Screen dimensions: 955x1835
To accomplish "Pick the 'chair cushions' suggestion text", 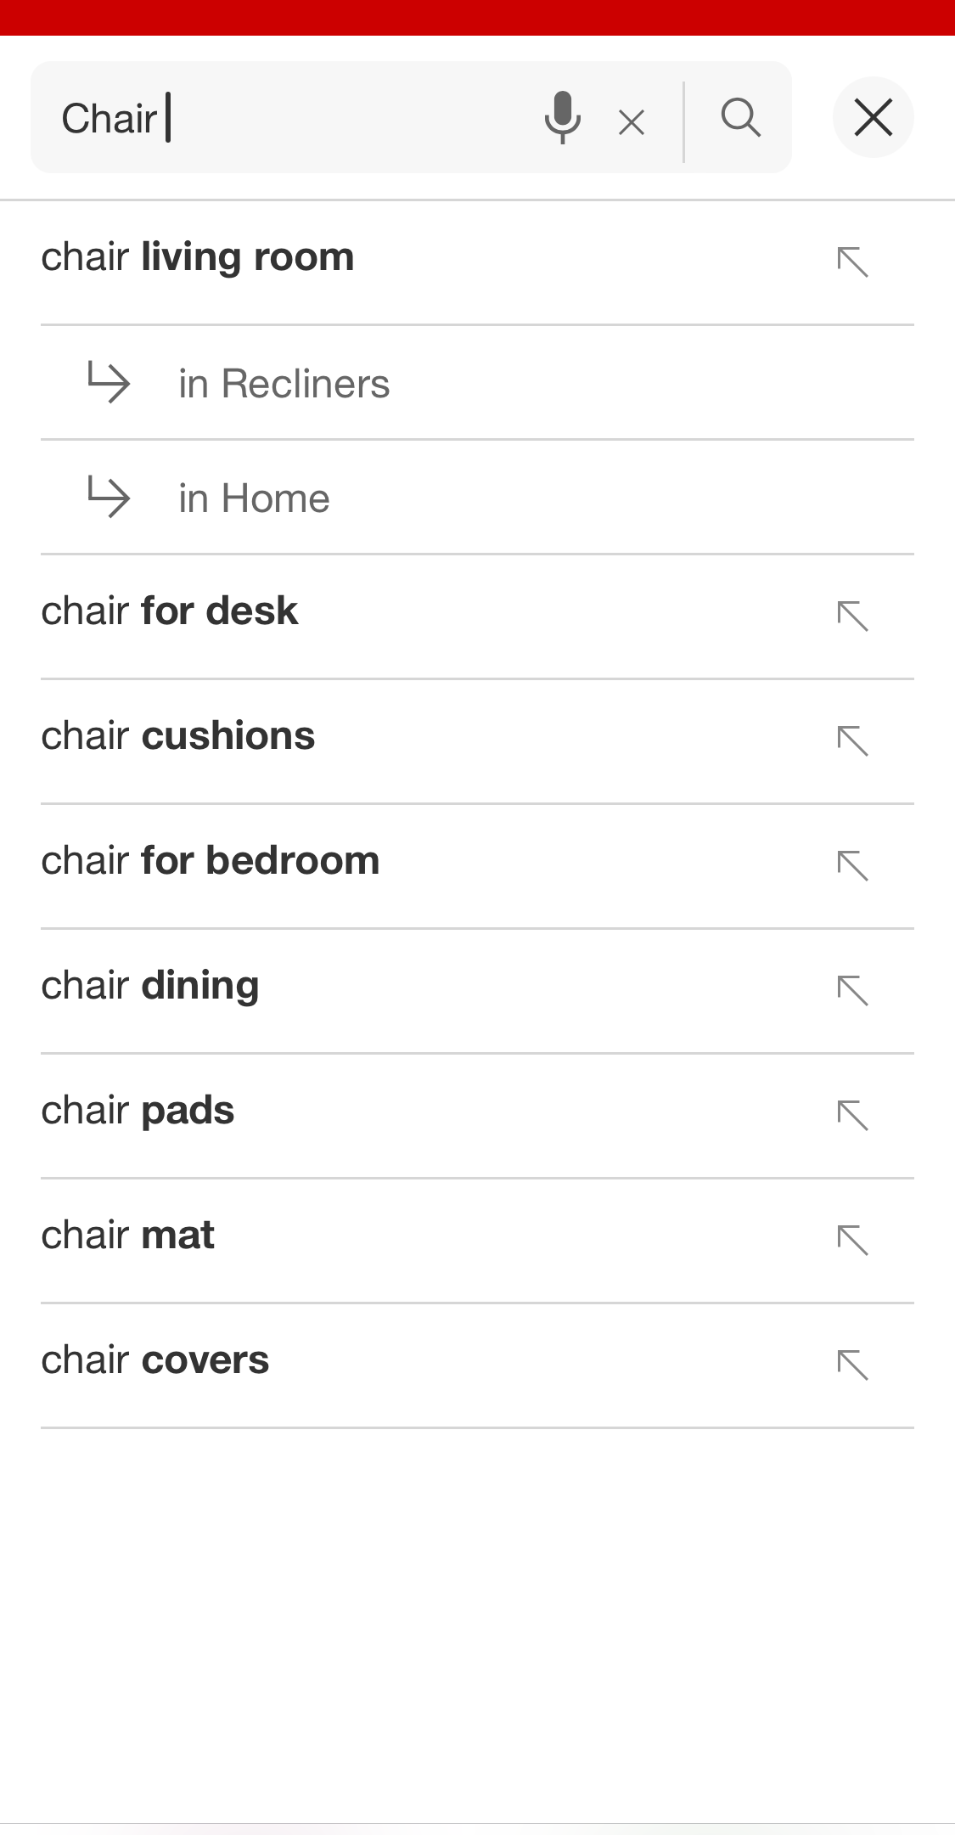I will coord(178,736).
